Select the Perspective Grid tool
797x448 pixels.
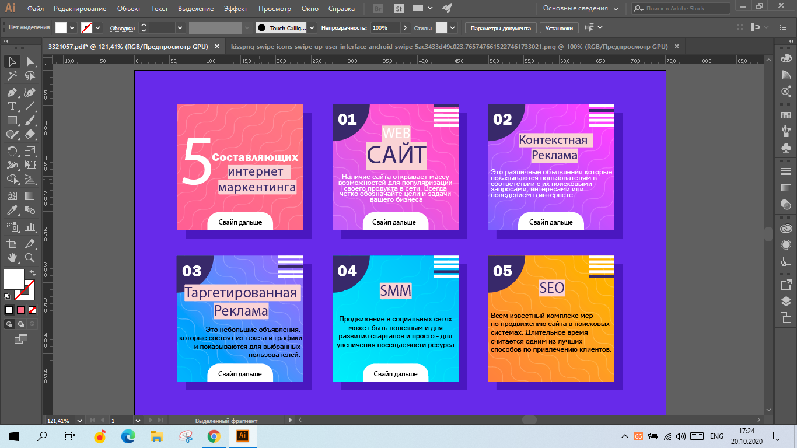[x=30, y=179]
